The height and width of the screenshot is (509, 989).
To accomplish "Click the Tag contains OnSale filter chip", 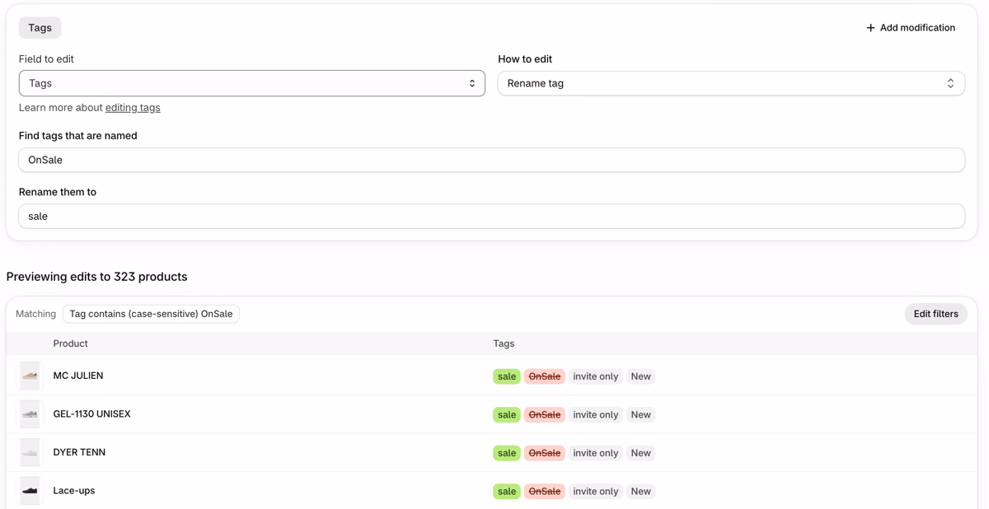I will [151, 314].
